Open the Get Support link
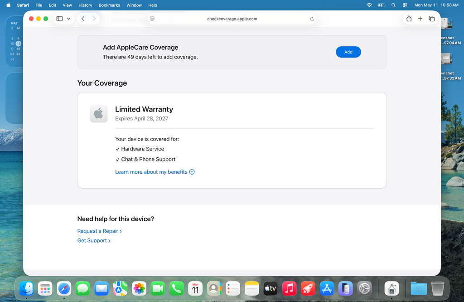Image resolution: width=464 pixels, height=302 pixels. click(94, 240)
